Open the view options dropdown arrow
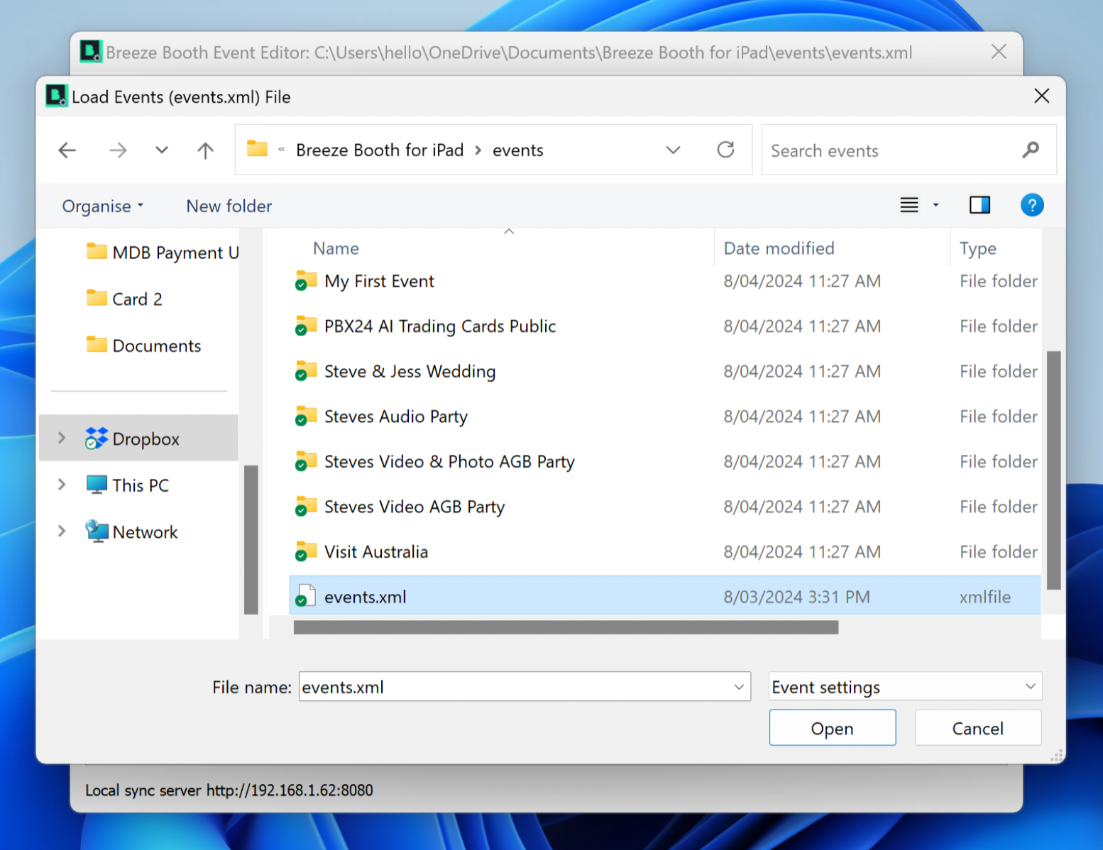The width and height of the screenshot is (1103, 850). tap(935, 205)
